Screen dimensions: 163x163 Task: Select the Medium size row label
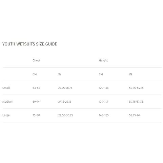(x=8, y=102)
